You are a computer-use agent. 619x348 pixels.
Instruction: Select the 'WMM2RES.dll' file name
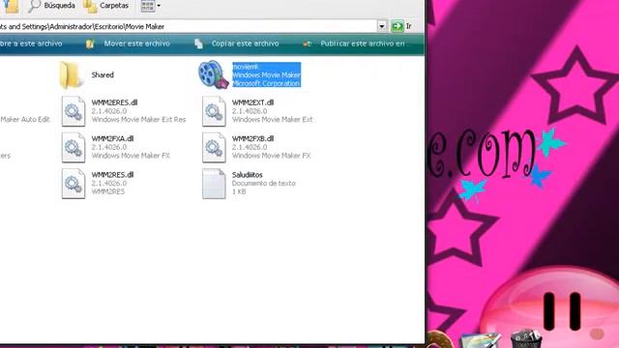tap(112, 175)
